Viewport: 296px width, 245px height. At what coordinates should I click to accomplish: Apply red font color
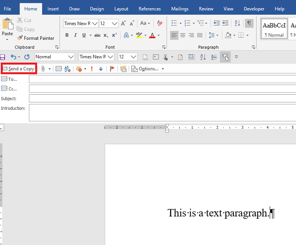tap(152, 35)
